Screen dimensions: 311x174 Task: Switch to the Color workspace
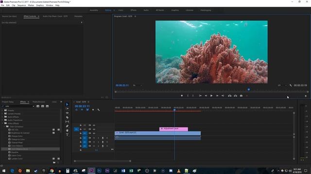(121, 10)
